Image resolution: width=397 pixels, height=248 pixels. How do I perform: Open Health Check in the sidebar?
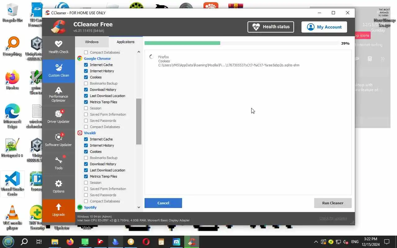tap(58, 47)
